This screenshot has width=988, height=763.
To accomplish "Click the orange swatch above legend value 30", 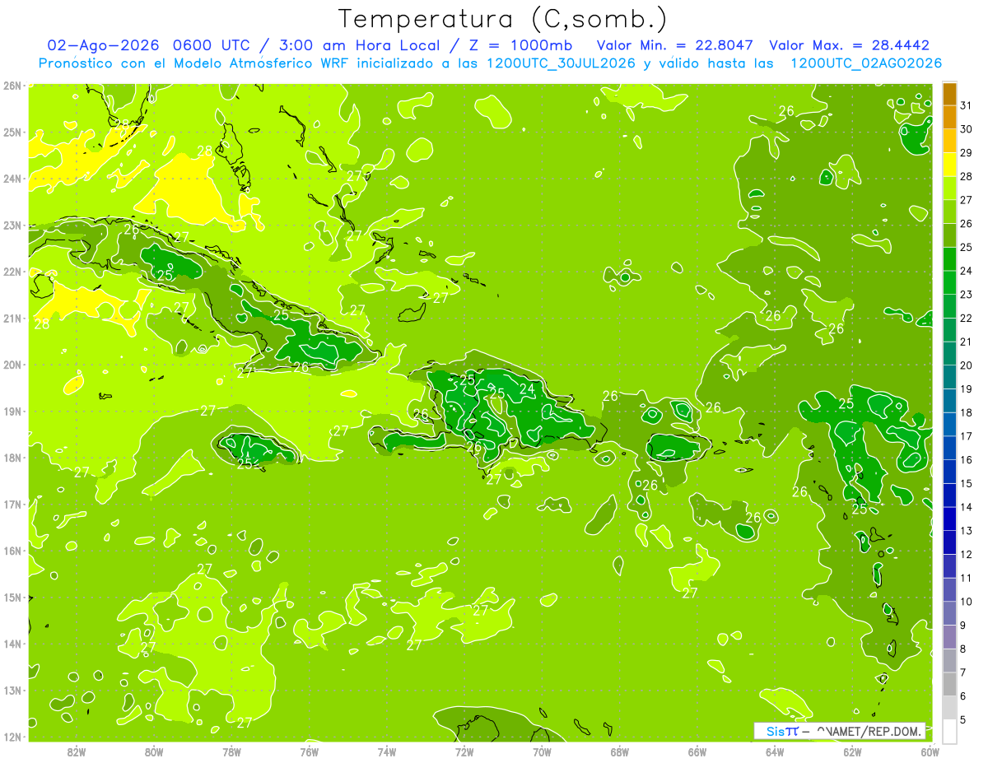I will 949,118.
